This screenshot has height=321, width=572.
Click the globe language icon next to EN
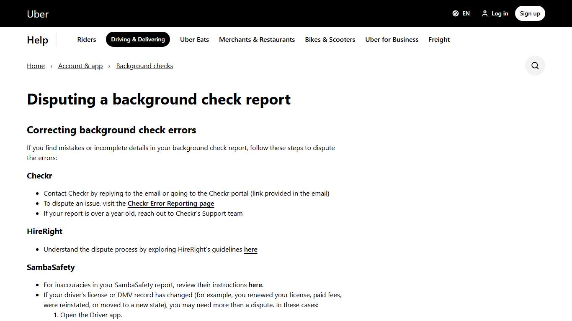(x=455, y=13)
